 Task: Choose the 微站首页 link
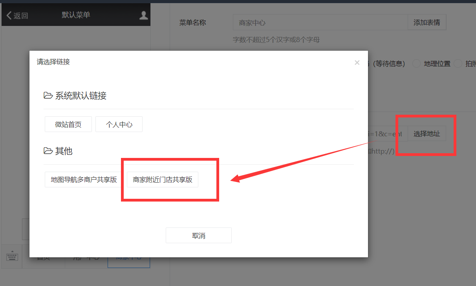pos(68,124)
